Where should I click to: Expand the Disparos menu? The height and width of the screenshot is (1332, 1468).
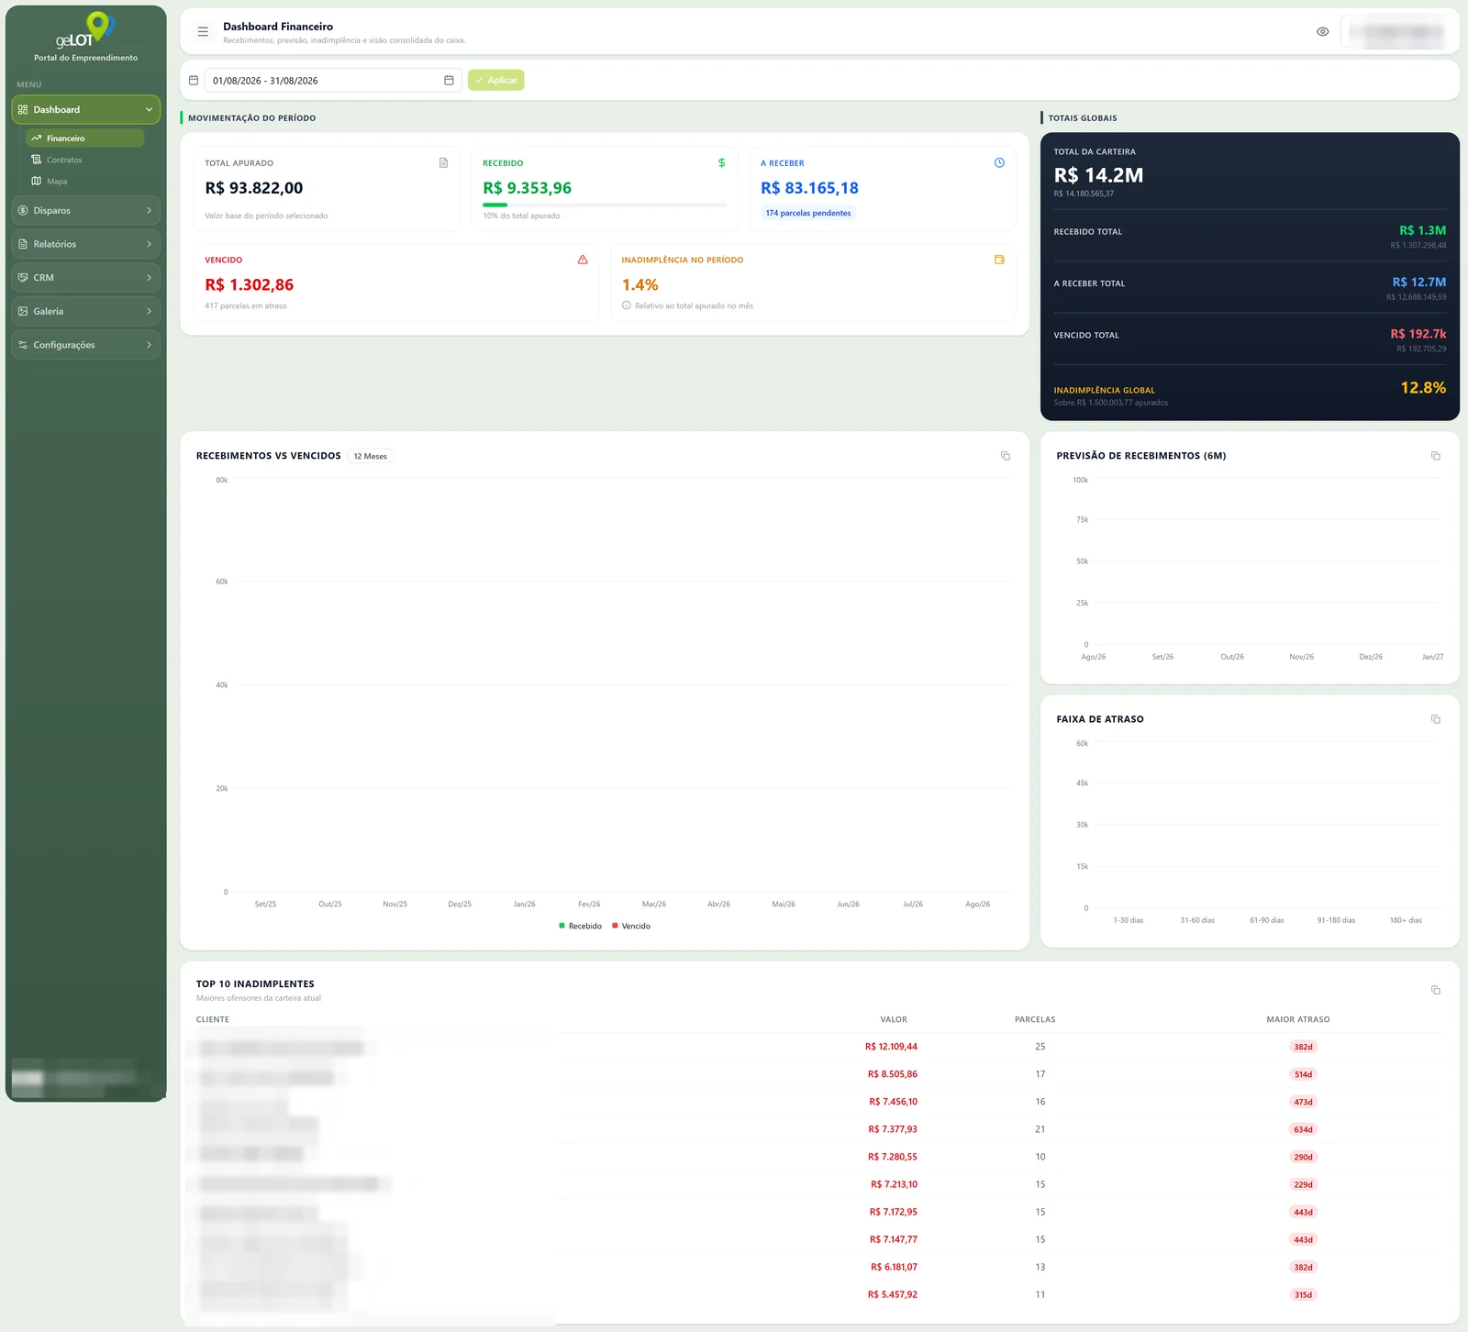point(86,210)
